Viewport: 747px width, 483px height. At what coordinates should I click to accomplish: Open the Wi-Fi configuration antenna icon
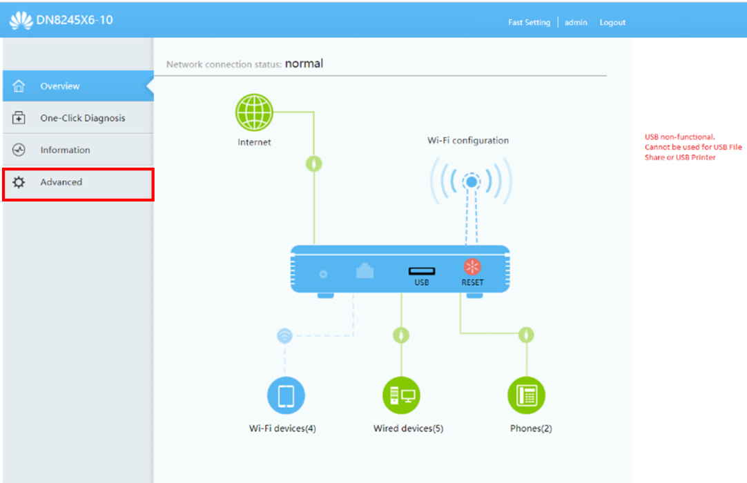click(x=471, y=182)
